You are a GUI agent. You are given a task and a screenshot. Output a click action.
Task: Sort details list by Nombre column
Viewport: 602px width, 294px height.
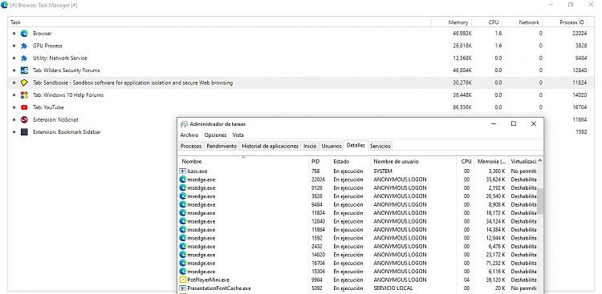(x=243, y=161)
